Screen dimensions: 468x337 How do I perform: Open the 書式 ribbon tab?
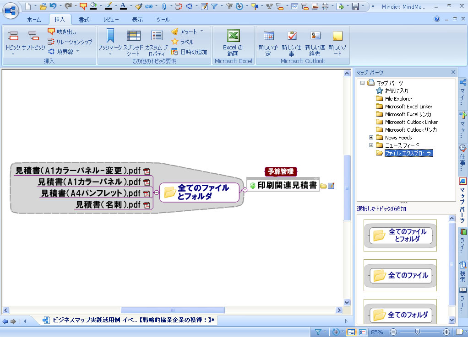84,20
